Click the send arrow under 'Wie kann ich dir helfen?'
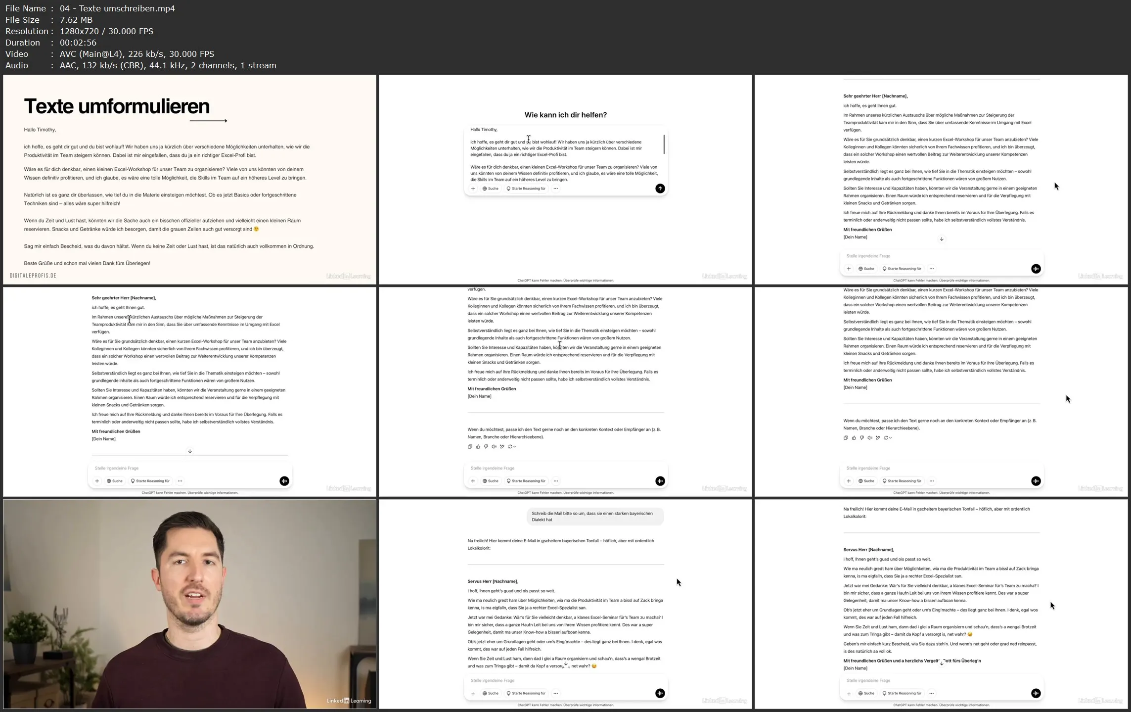The height and width of the screenshot is (712, 1131). click(660, 189)
